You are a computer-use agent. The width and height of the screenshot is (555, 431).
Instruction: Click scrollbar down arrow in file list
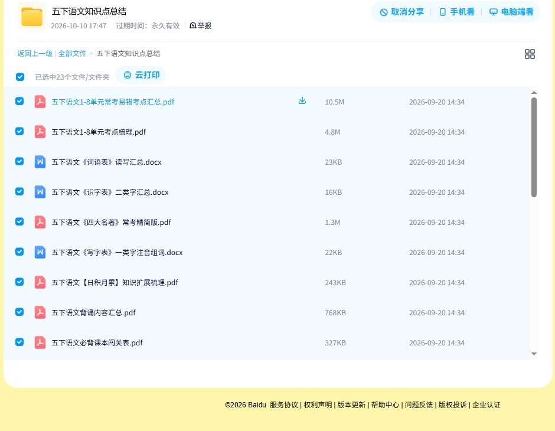[x=534, y=354]
